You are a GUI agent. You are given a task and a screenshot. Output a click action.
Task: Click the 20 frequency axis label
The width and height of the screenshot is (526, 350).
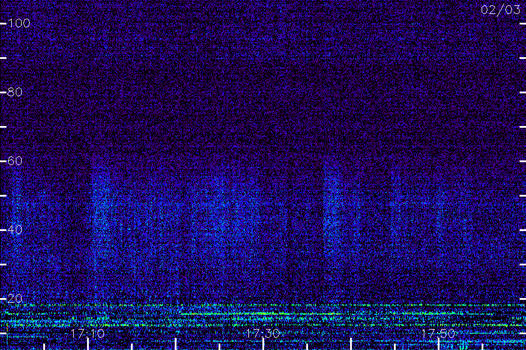click(x=15, y=299)
